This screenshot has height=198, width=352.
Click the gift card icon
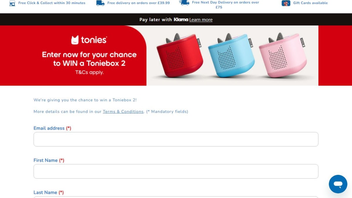286,3
